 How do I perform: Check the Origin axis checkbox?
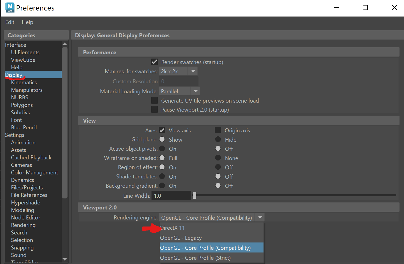pos(218,130)
